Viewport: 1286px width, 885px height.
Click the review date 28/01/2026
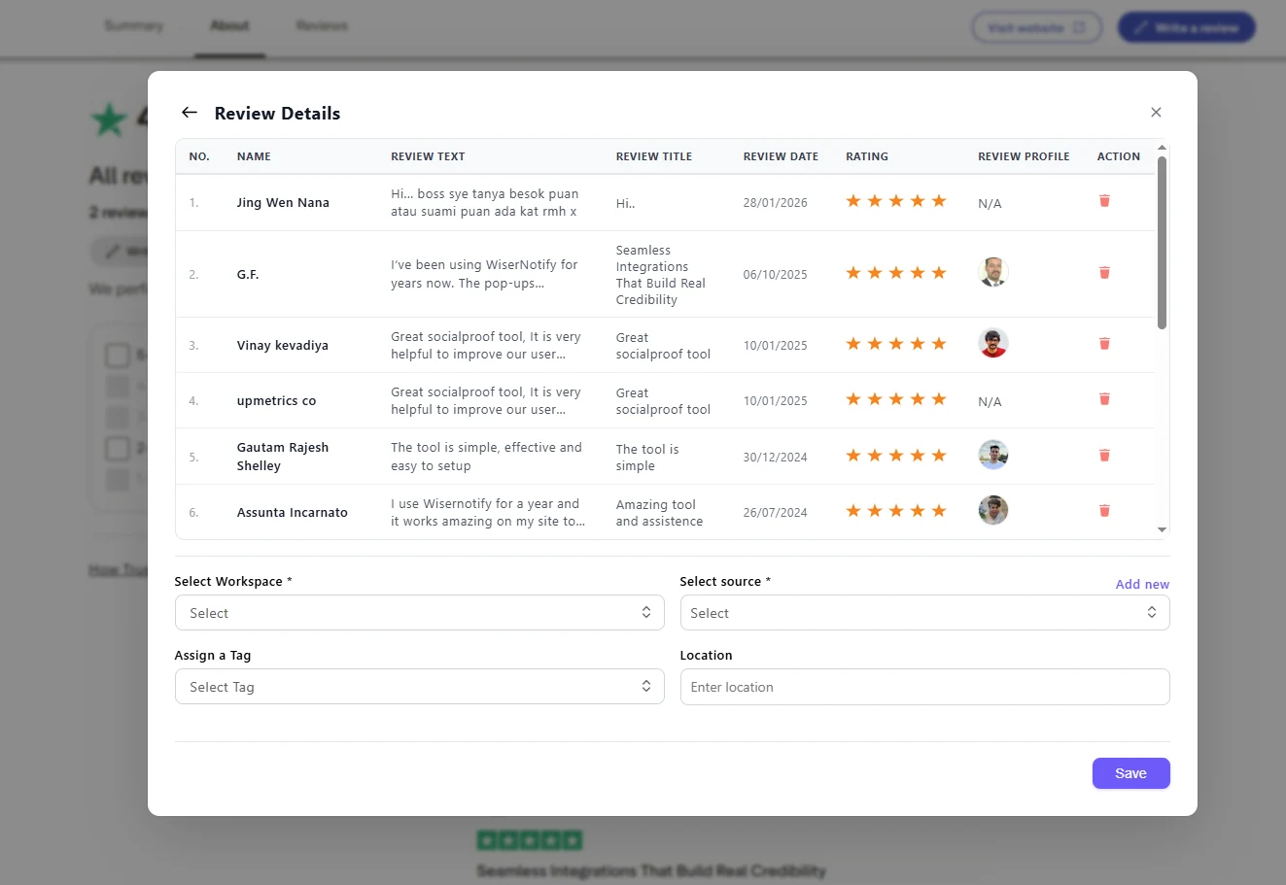click(x=775, y=203)
